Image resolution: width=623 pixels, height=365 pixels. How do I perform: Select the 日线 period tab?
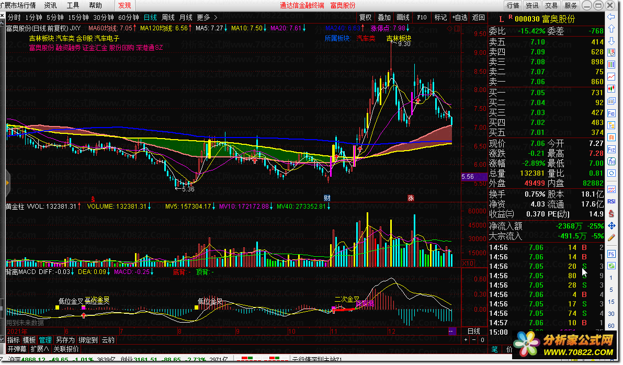[x=150, y=17]
